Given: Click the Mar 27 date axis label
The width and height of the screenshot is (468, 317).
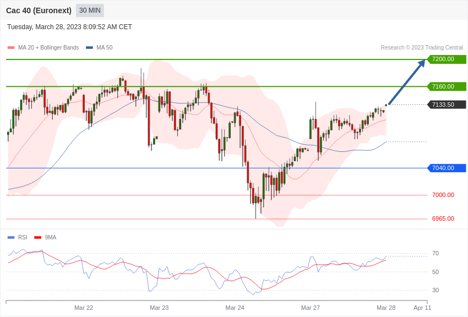Looking at the screenshot, I should click(x=311, y=308).
